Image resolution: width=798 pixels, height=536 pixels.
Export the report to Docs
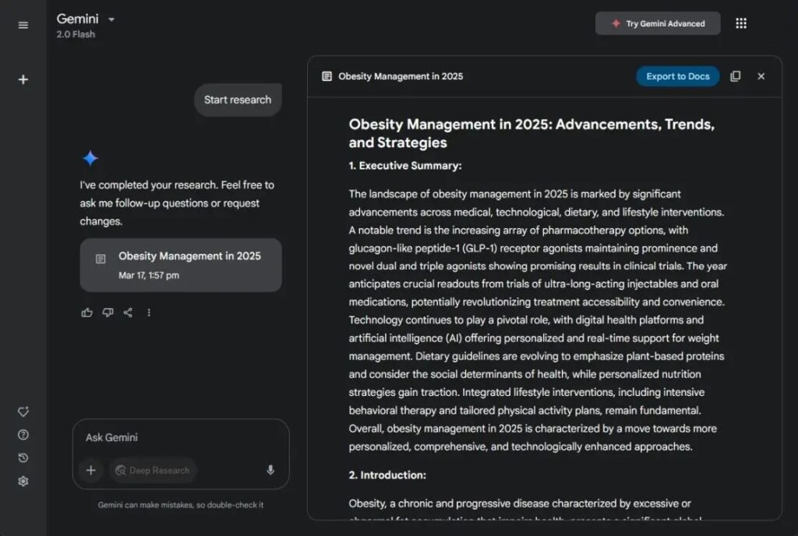point(677,75)
